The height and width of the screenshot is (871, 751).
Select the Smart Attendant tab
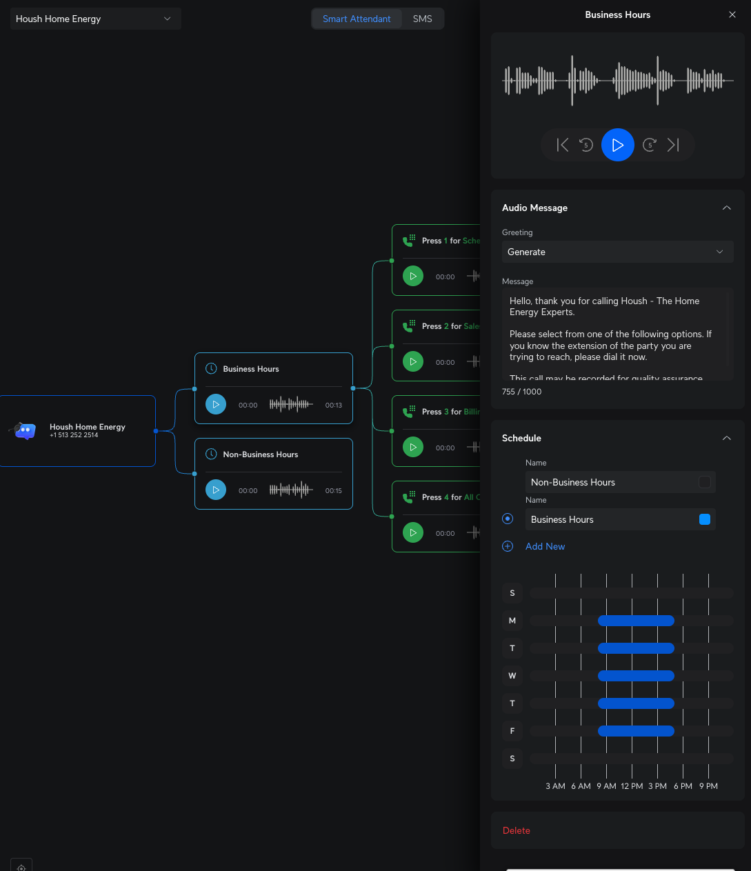pos(357,19)
